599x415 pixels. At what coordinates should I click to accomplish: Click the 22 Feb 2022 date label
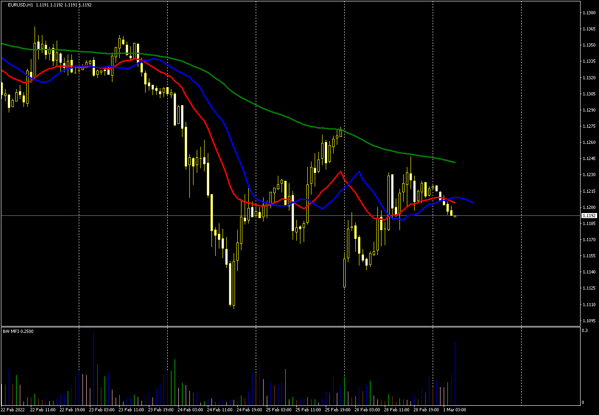click(12, 409)
